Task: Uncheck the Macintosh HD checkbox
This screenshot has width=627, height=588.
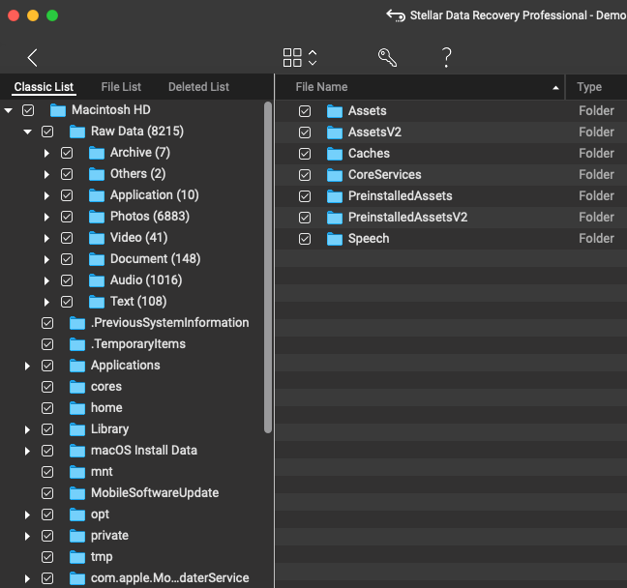Action: [28, 110]
